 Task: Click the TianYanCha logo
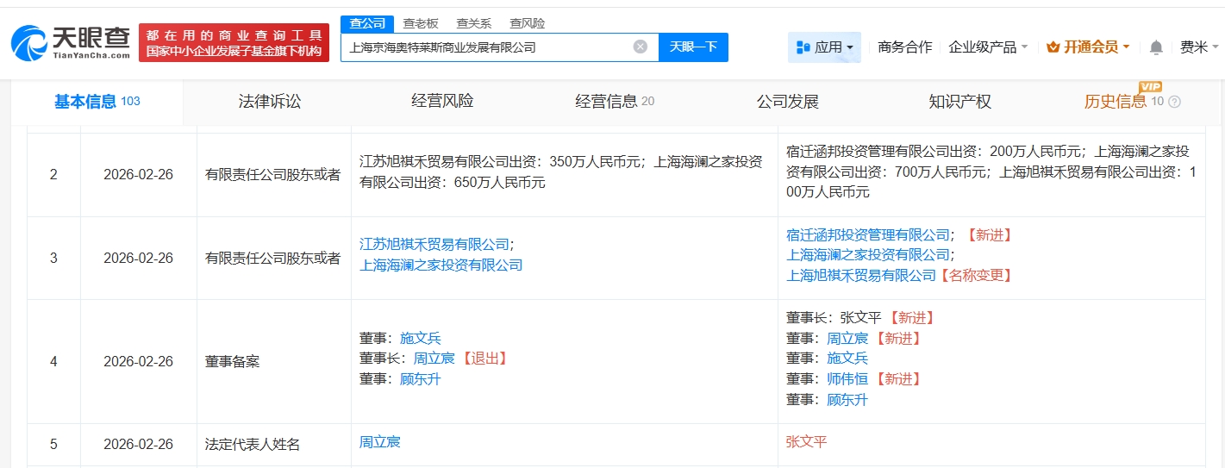71,43
